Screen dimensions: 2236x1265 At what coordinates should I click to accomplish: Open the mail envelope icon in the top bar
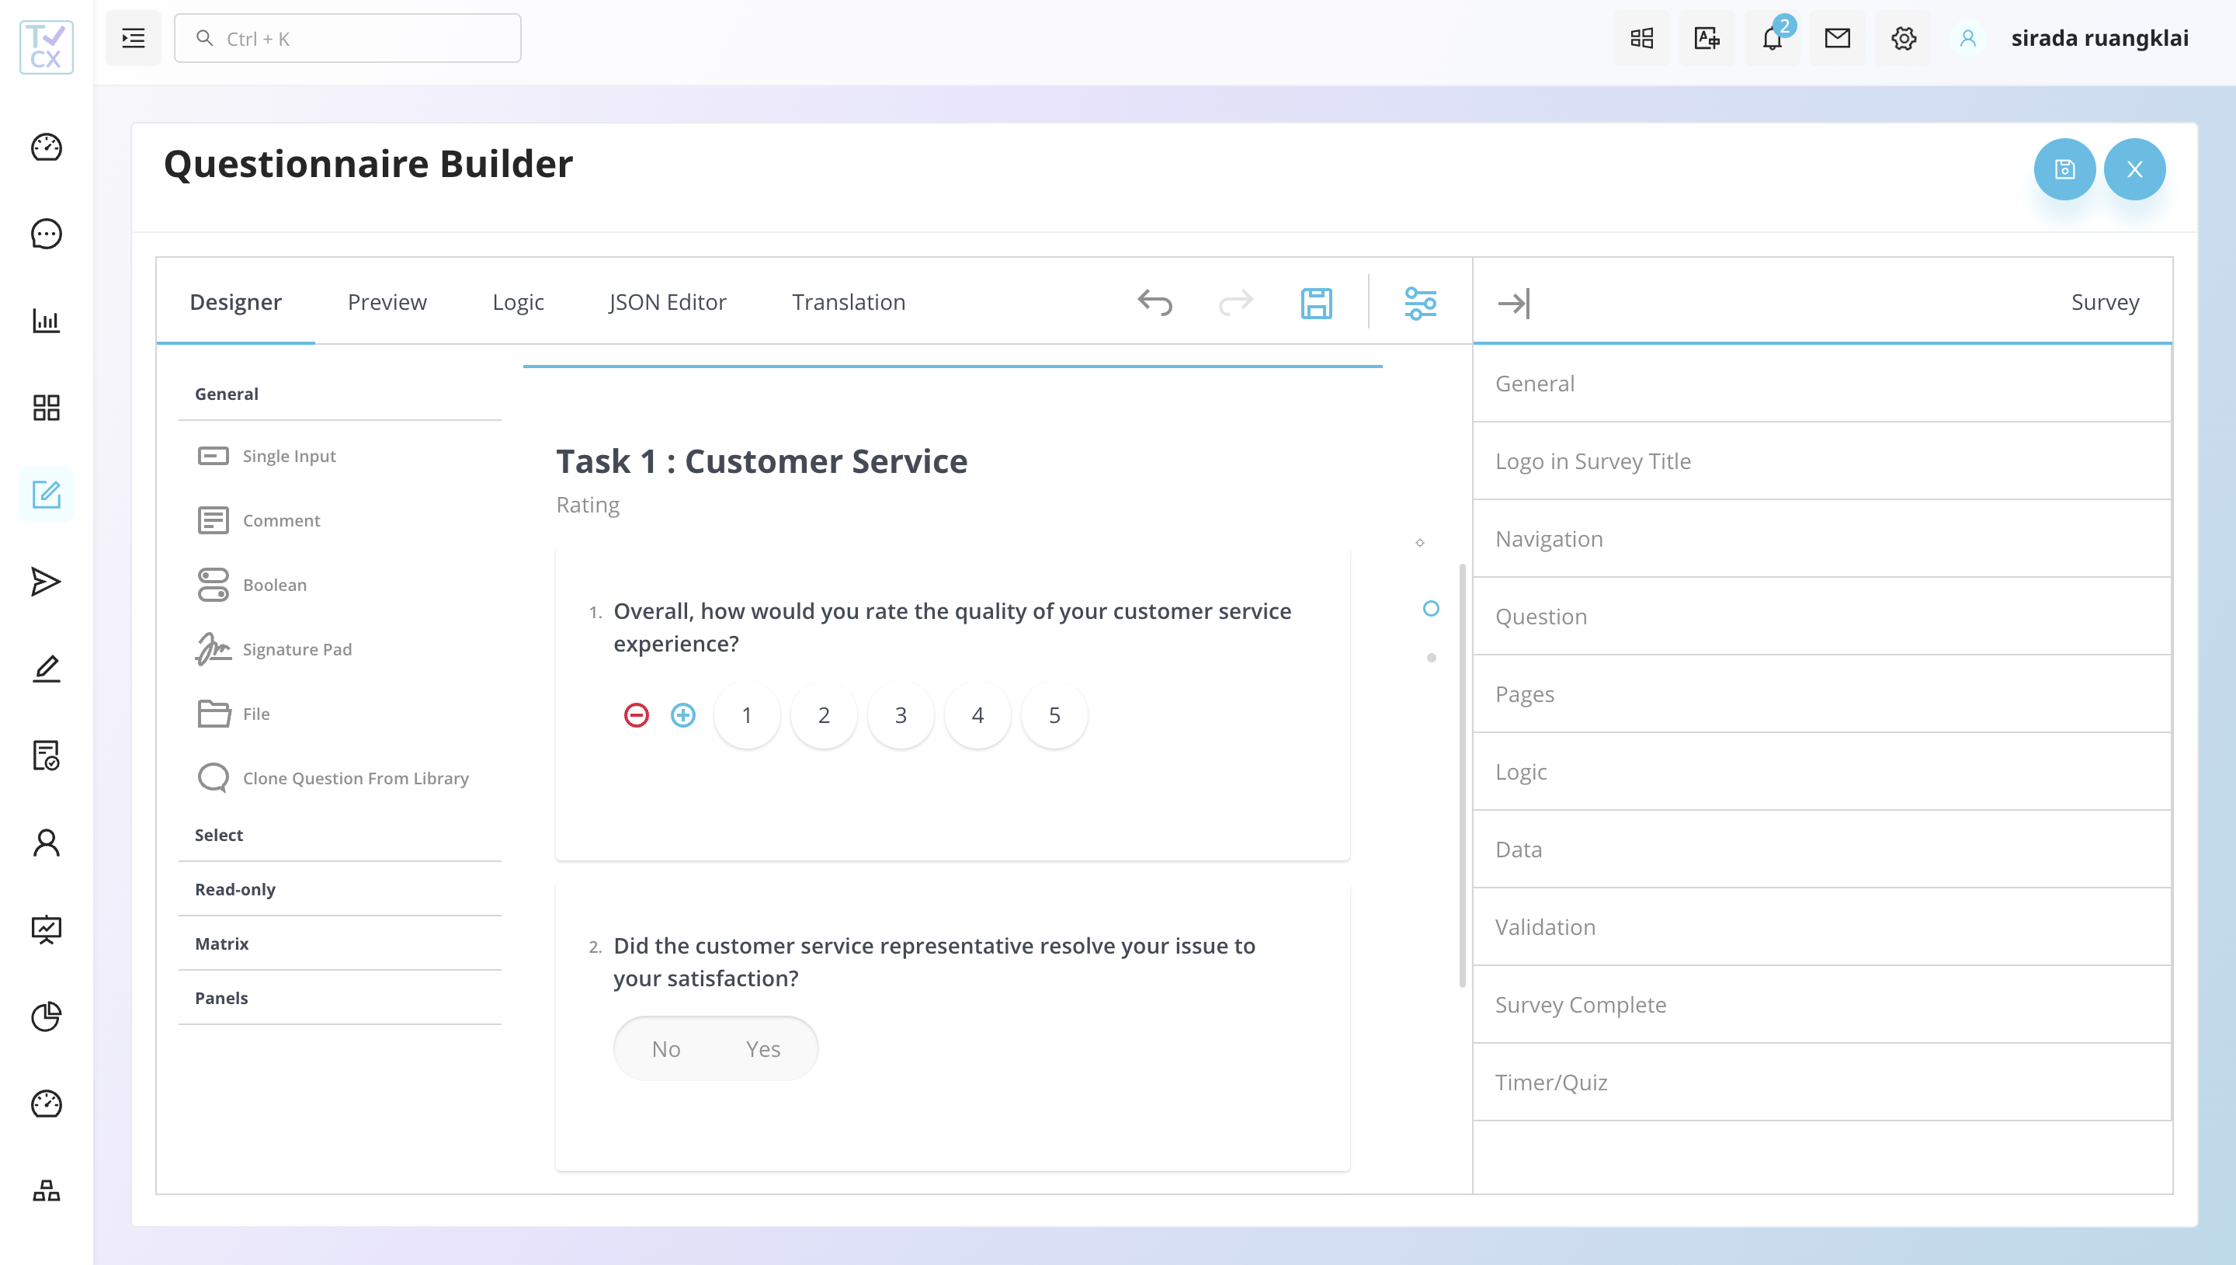[1837, 38]
